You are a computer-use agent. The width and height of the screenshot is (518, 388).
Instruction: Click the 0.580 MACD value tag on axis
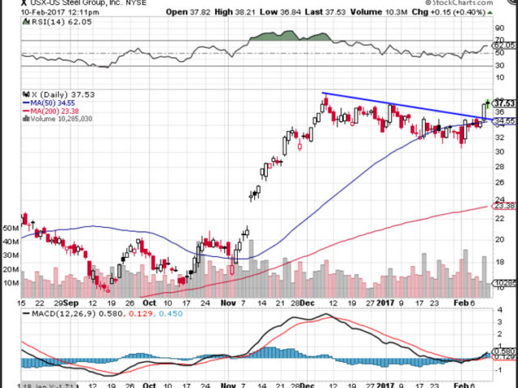coord(504,351)
